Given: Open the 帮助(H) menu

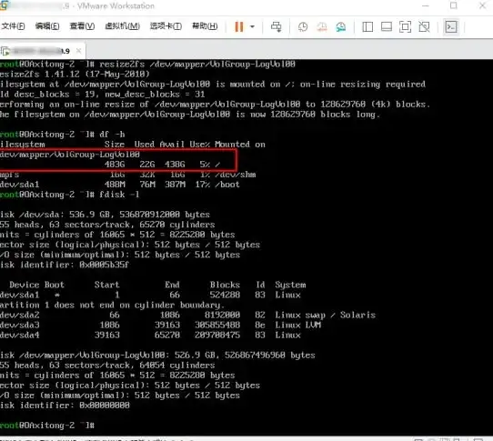Looking at the screenshot, I should (205, 26).
